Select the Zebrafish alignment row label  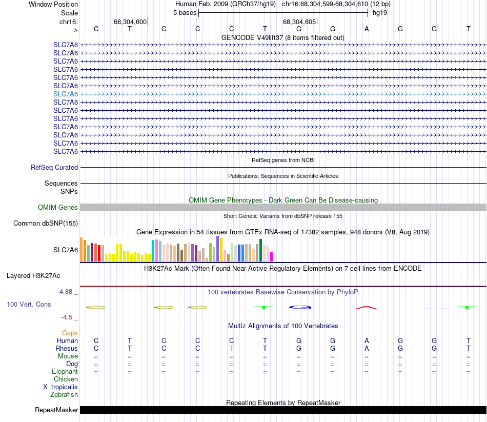[64, 394]
